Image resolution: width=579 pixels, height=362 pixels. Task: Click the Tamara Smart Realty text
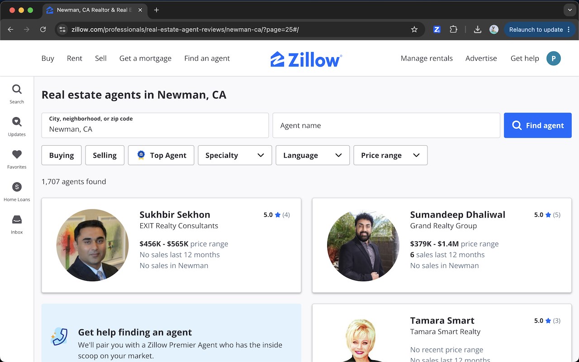(x=446, y=332)
